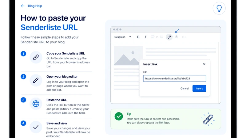This screenshot has width=246, height=138.
Task: Open the Paragraph style dropdown
Action: point(122,37)
